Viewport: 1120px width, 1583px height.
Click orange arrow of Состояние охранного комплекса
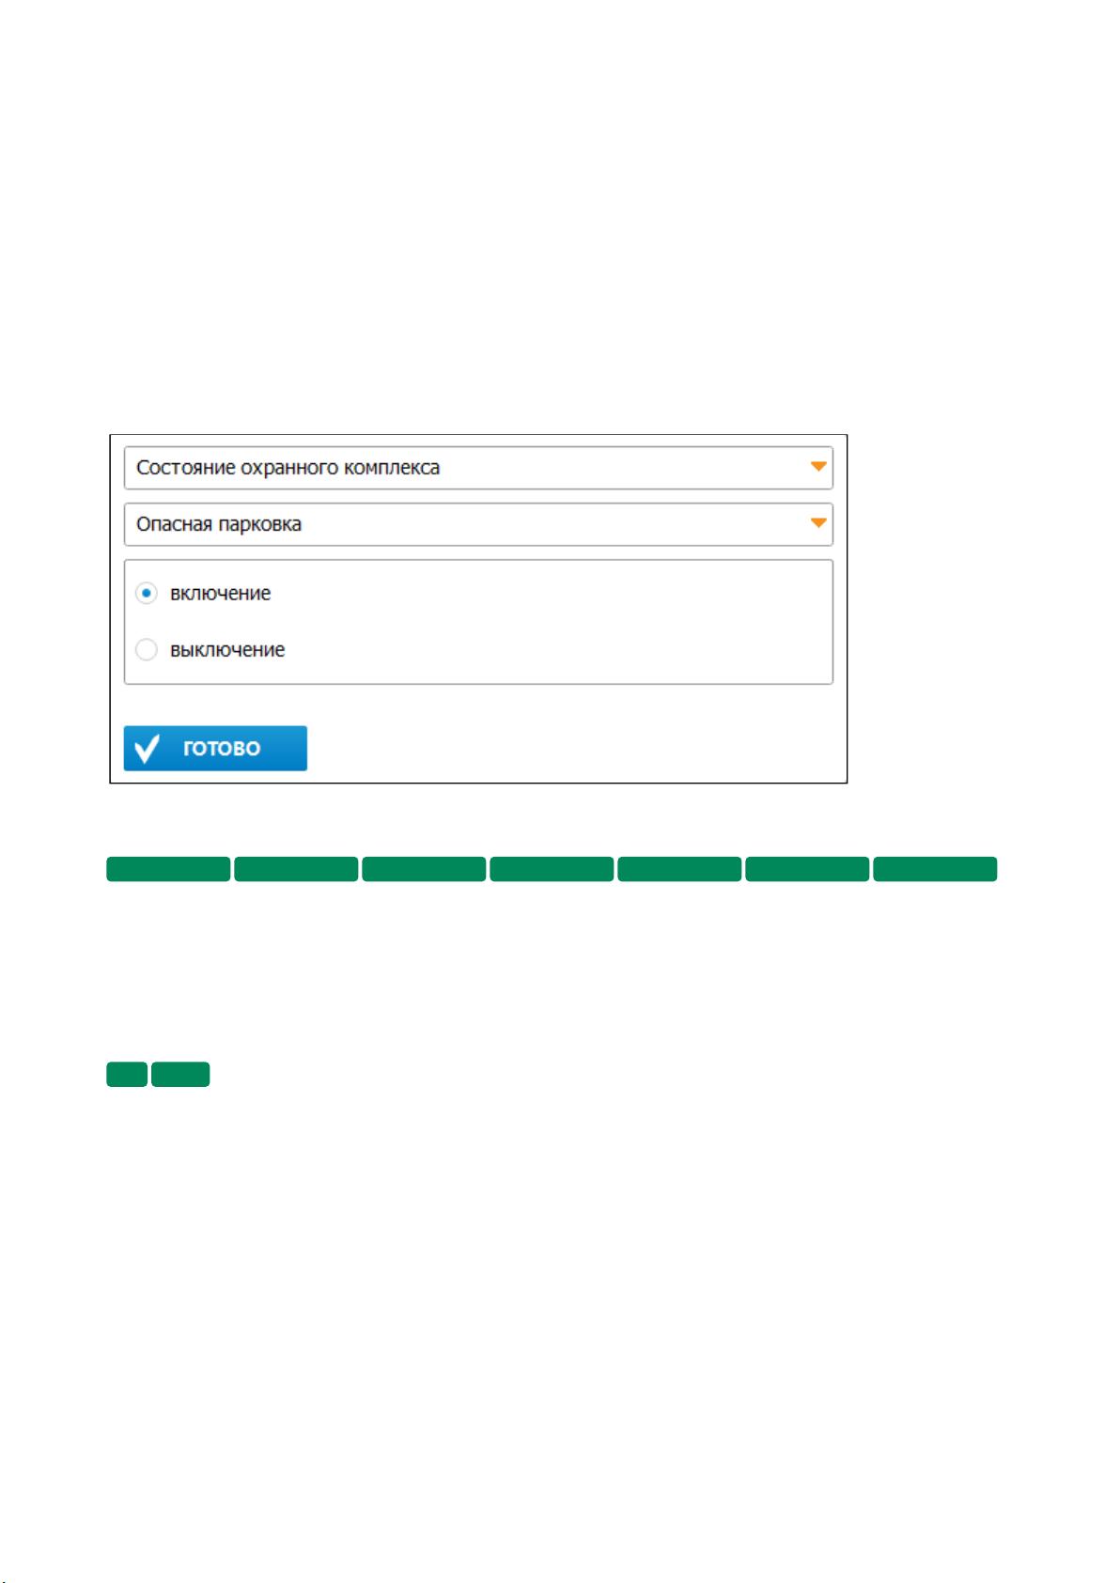click(818, 467)
